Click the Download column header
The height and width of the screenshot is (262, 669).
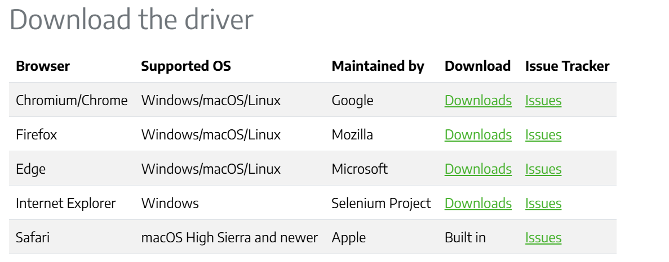coord(477,66)
